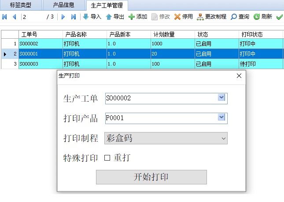The height and width of the screenshot is (202, 284).
Task: Jump to last page icon
Action: (x=74, y=17)
